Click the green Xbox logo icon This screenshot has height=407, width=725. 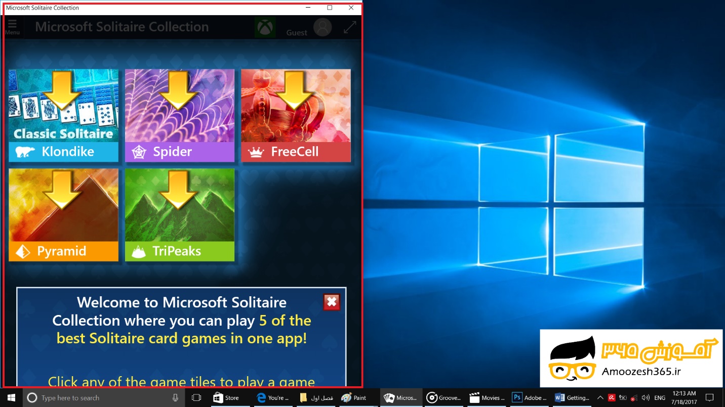click(x=265, y=27)
